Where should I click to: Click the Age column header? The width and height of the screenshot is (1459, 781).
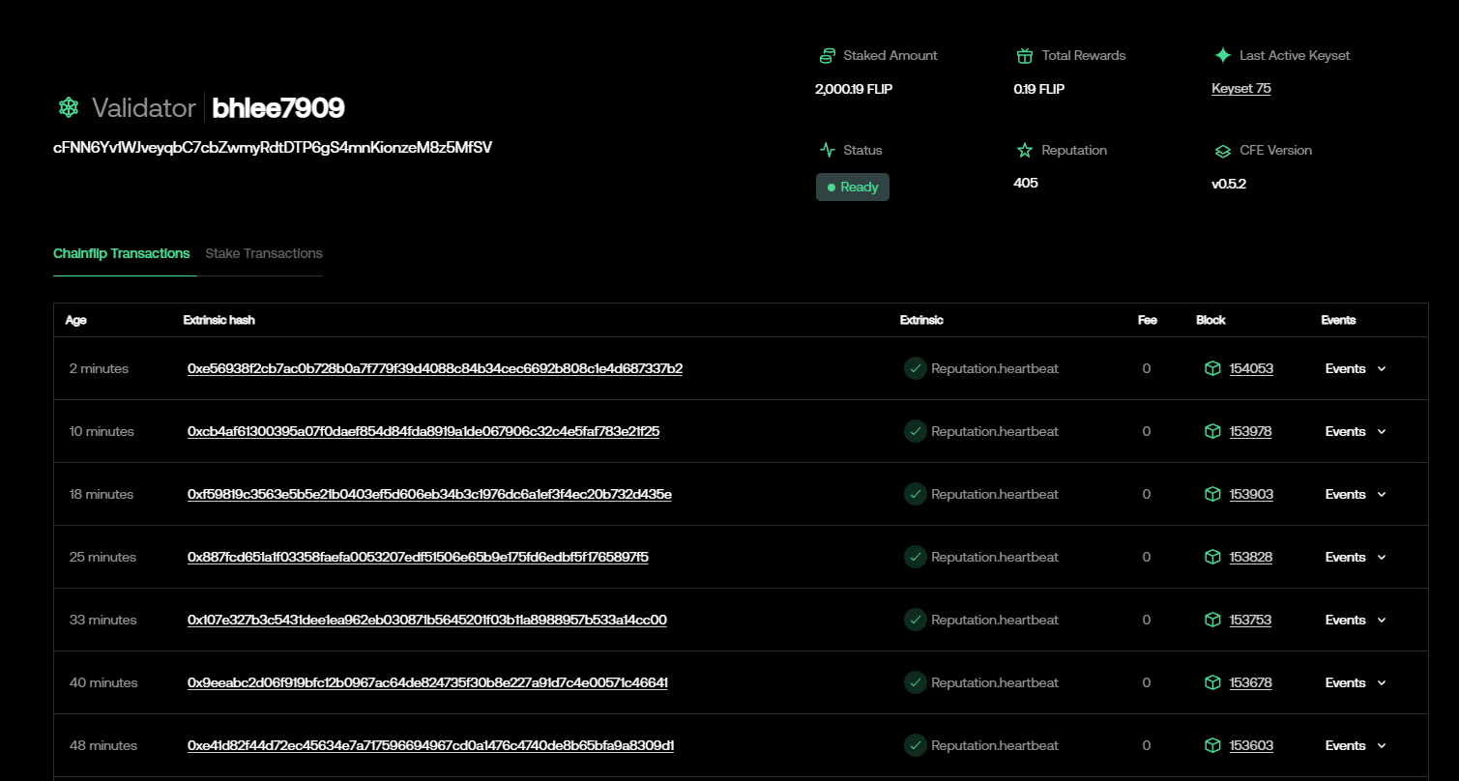click(x=75, y=320)
